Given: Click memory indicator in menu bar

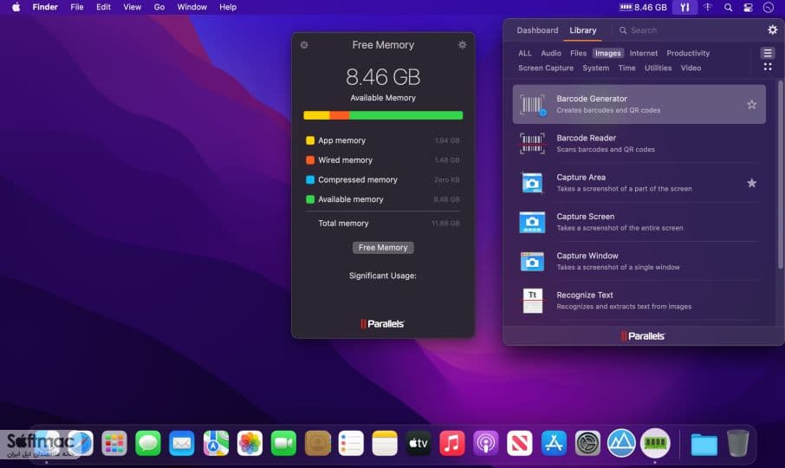Looking at the screenshot, I should pyautogui.click(x=643, y=7).
